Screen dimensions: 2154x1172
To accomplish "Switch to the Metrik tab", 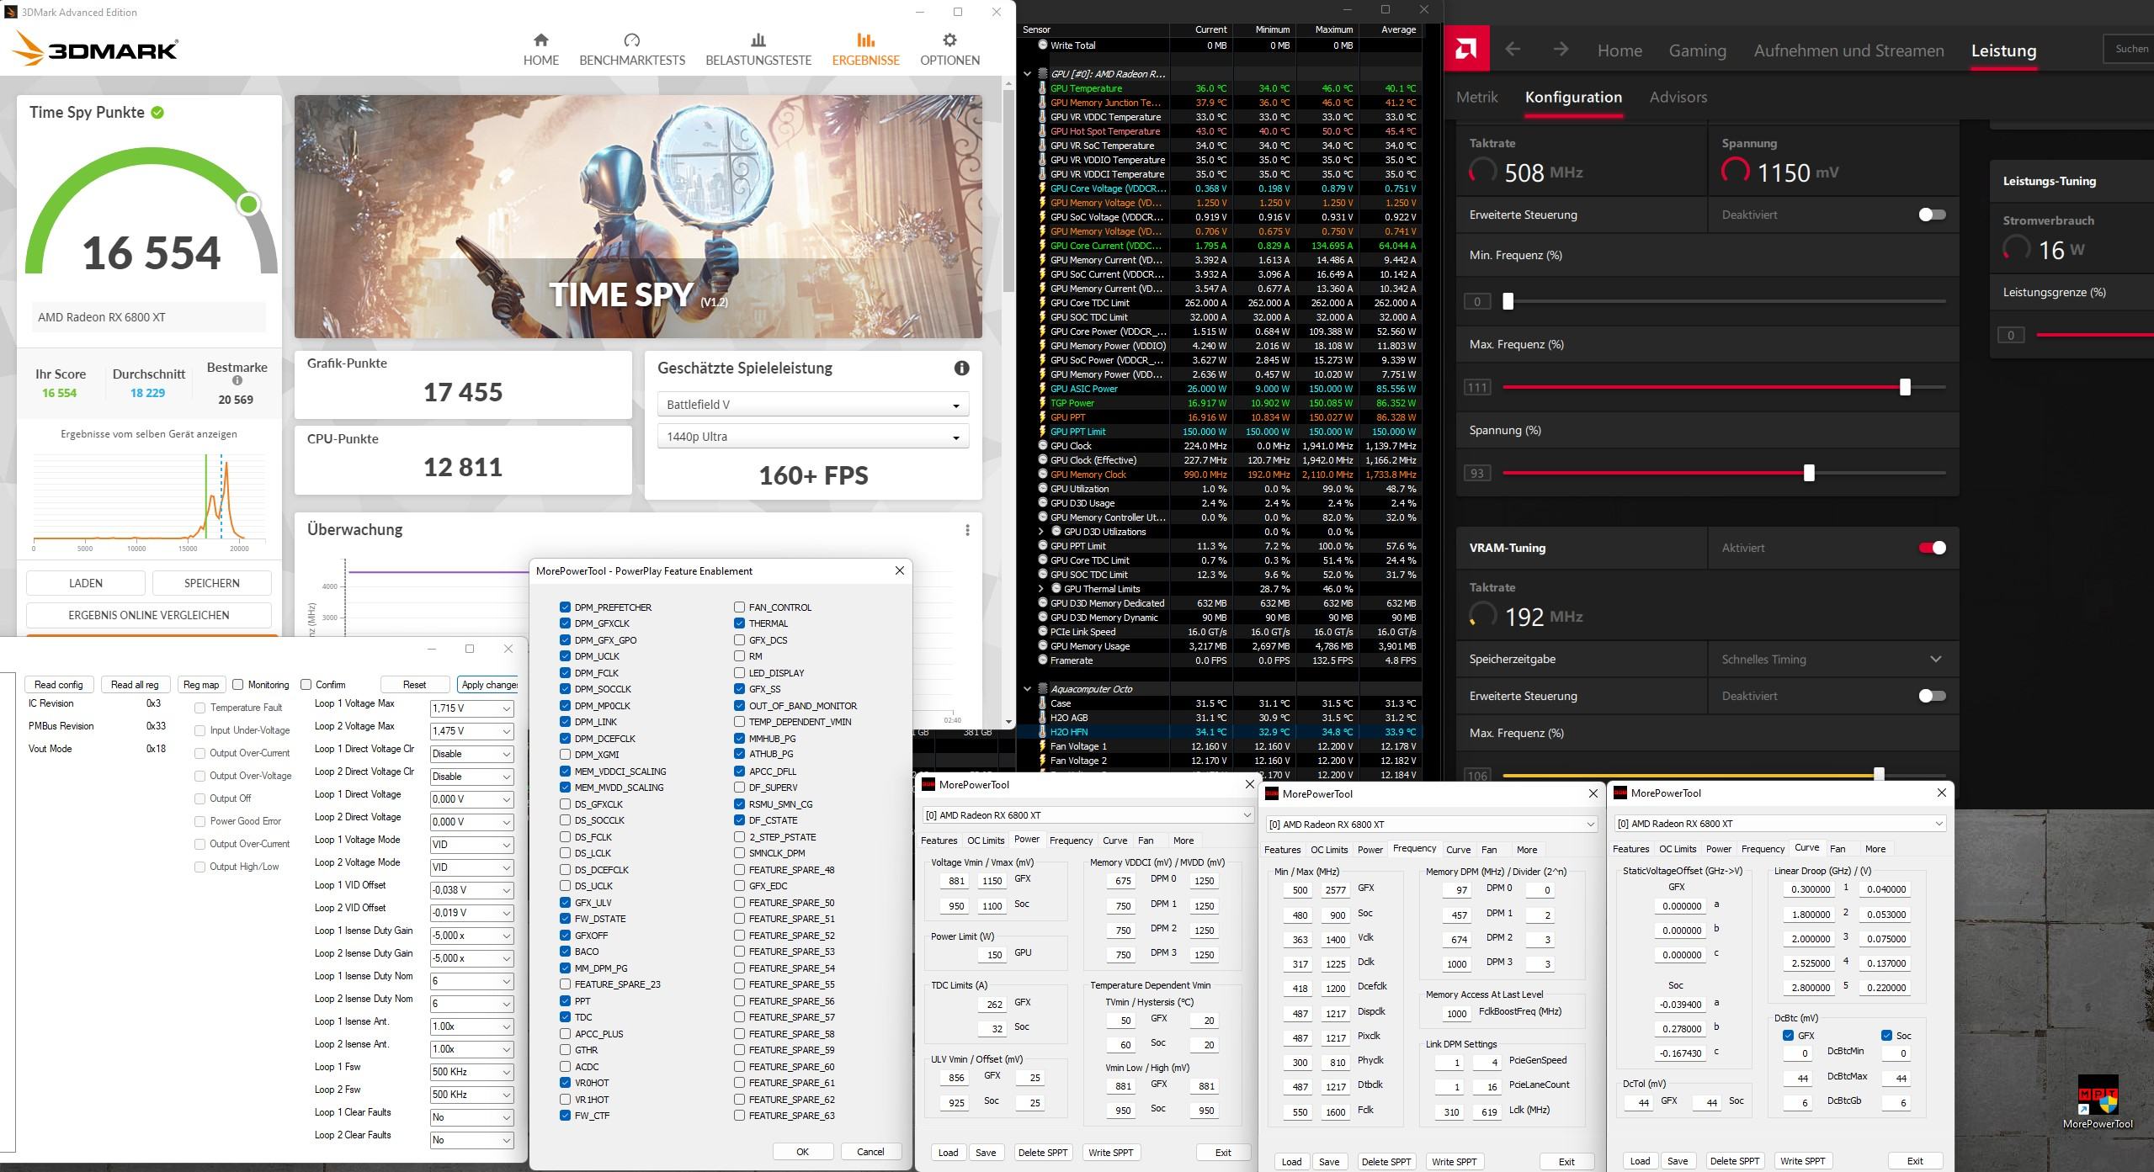I will pyautogui.click(x=1476, y=97).
